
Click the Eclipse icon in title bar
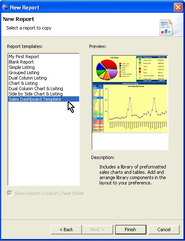click(x=5, y=7)
